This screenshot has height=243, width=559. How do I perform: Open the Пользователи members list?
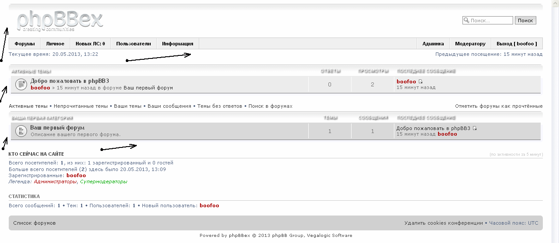pyautogui.click(x=133, y=44)
